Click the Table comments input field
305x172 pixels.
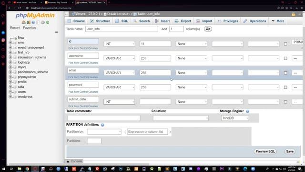104,118
